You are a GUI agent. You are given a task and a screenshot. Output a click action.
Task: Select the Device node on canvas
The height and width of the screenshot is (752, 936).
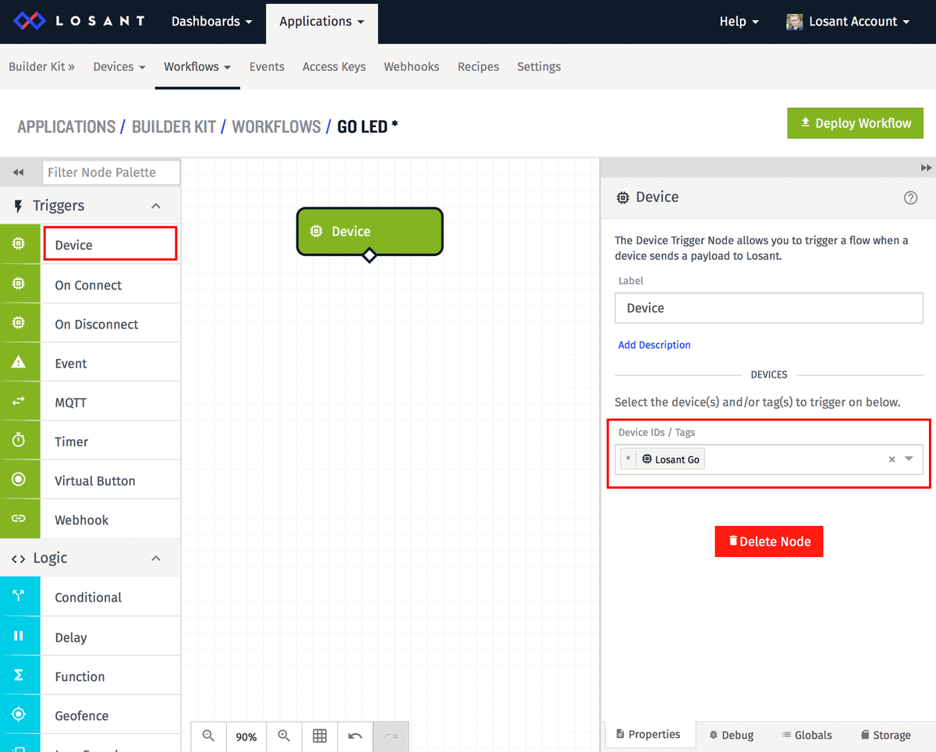(370, 231)
